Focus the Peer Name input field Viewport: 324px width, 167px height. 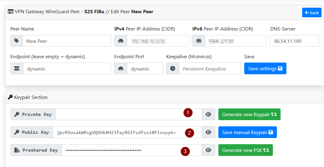(67, 41)
